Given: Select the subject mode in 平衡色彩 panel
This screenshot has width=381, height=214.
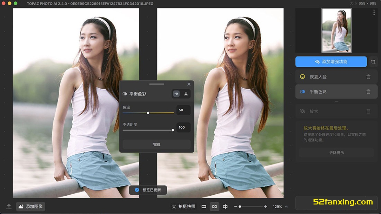Looking at the screenshot, I should [x=186, y=94].
